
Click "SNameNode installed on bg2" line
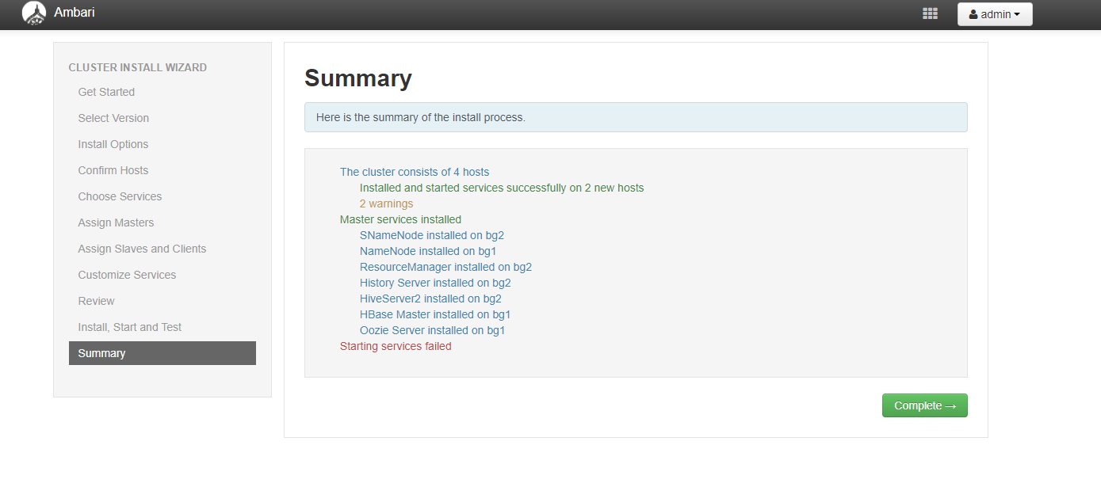tap(432, 235)
